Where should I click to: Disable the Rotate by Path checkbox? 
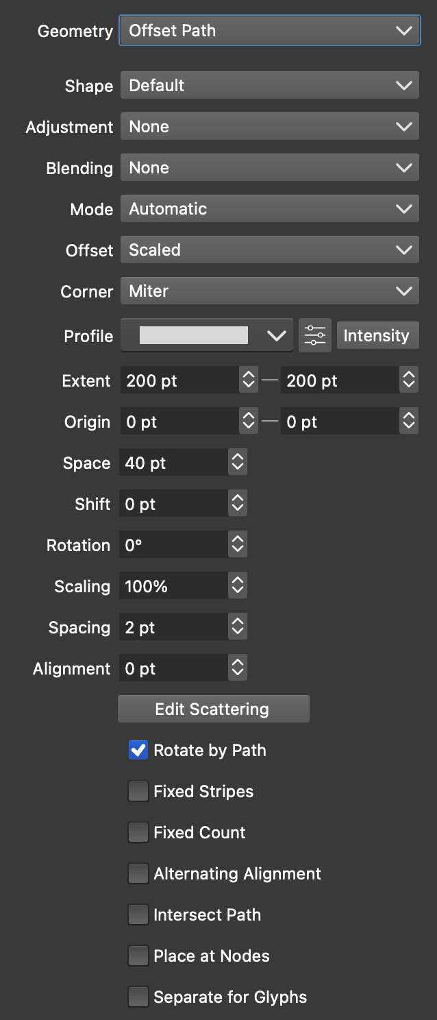tap(138, 750)
